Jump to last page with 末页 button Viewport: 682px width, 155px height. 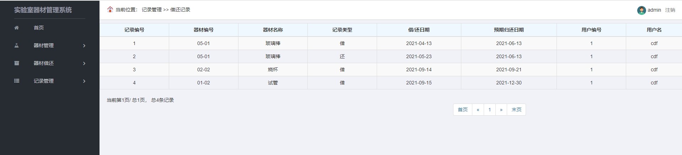click(516, 110)
